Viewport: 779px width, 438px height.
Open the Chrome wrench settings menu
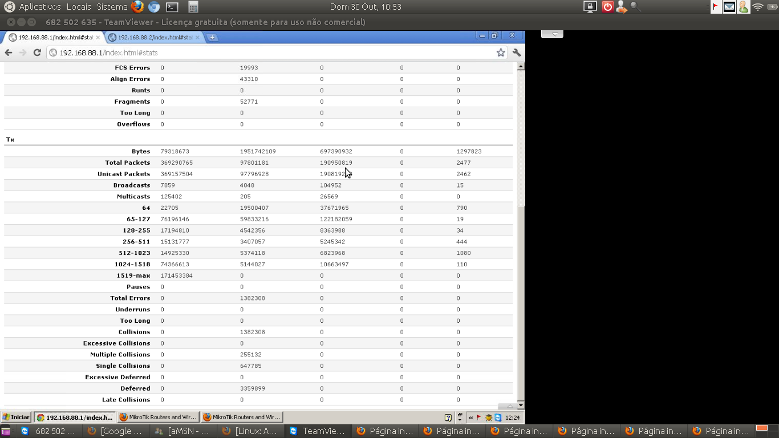click(517, 52)
